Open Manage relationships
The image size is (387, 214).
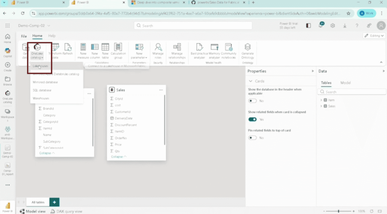(177, 51)
